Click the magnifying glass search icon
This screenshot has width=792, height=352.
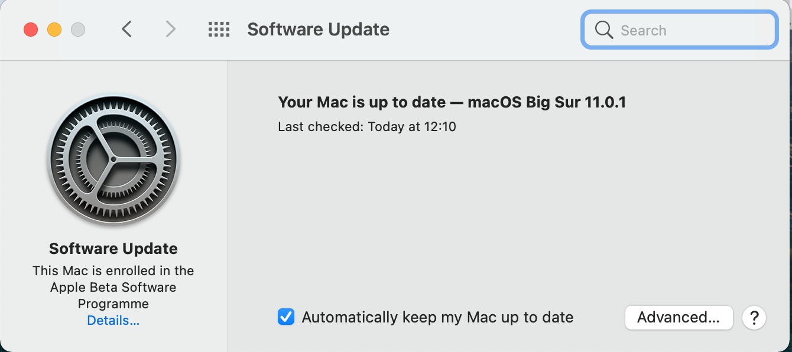coord(604,30)
